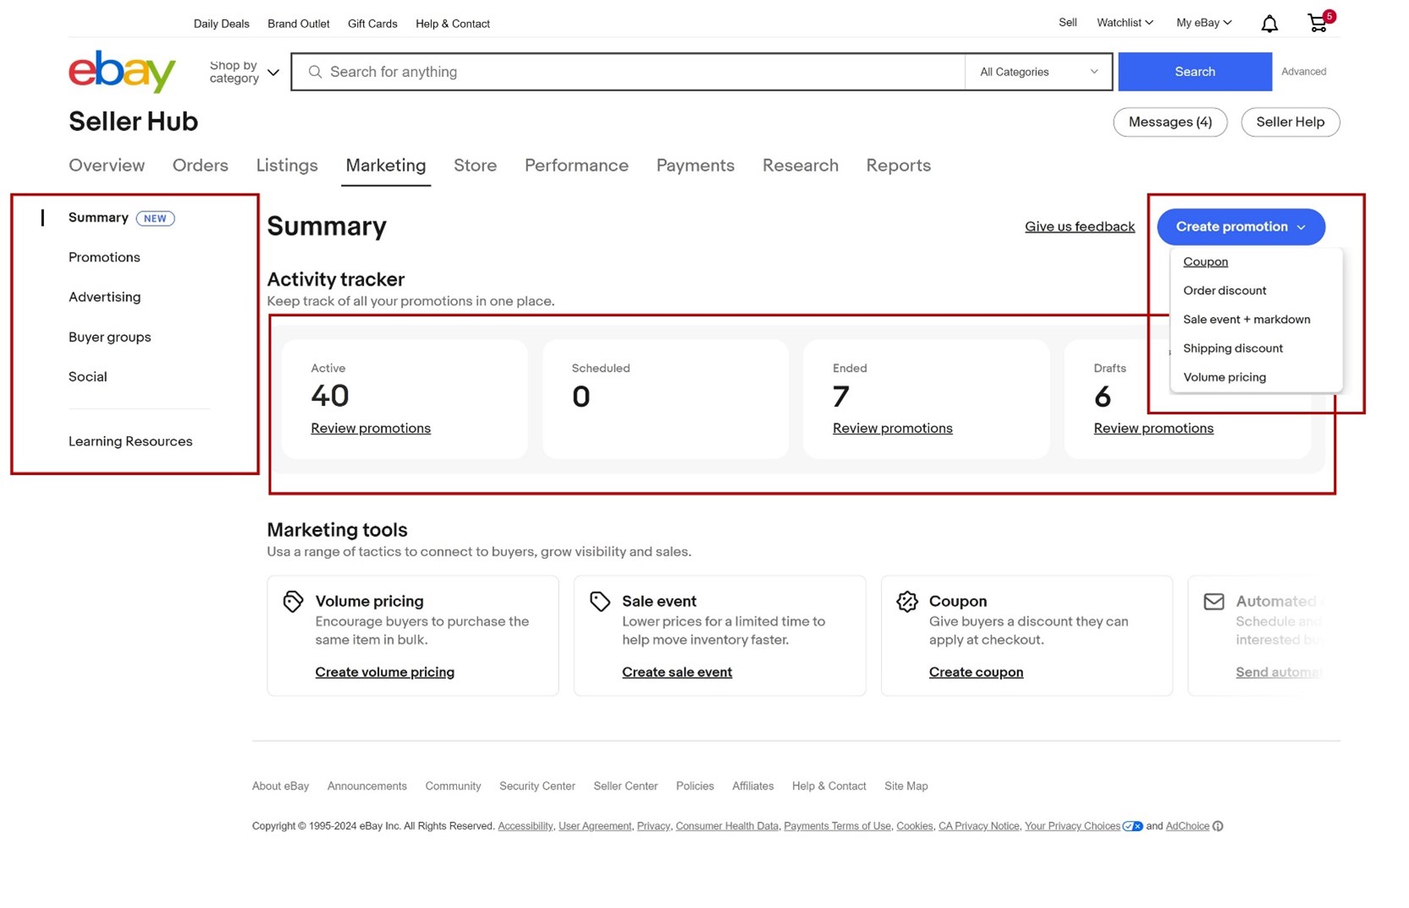Click the Coupon badge icon
This screenshot has width=1409, height=908.
pyautogui.click(x=906, y=601)
